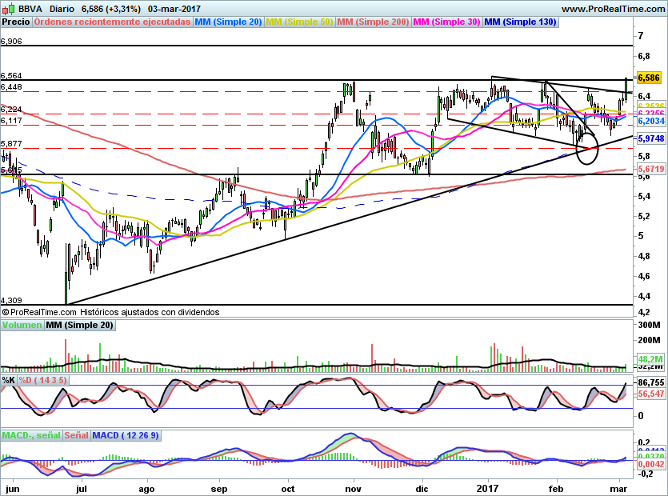Click the candlestick chart icon beside BBVA
This screenshot has width=668, height=496.
pos(9,9)
